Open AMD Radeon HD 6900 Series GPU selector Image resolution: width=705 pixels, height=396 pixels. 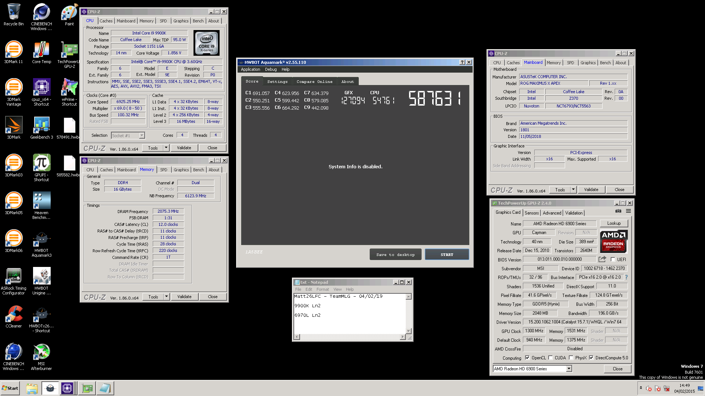click(x=532, y=369)
